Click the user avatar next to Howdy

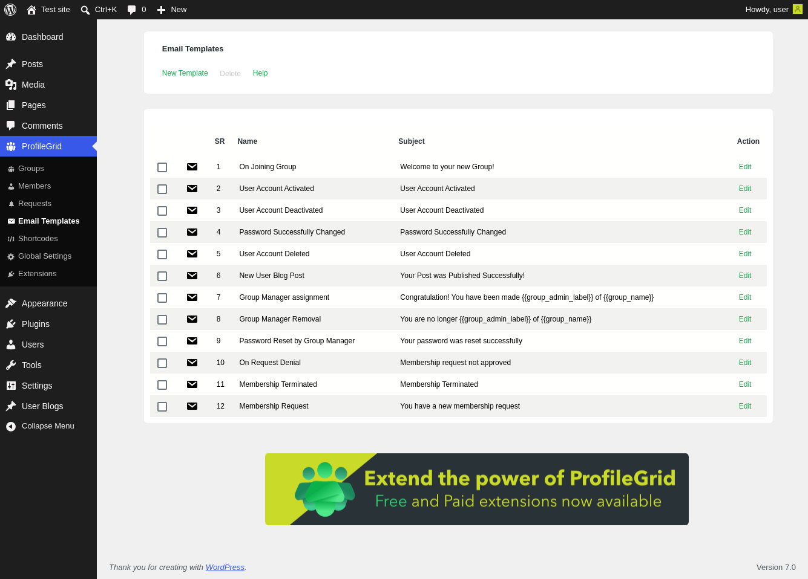pos(798,9)
